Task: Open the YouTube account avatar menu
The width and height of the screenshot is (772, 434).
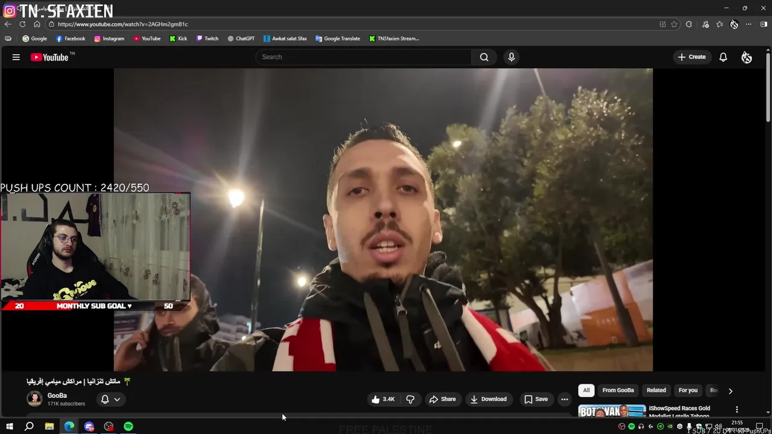Action: 747,57
